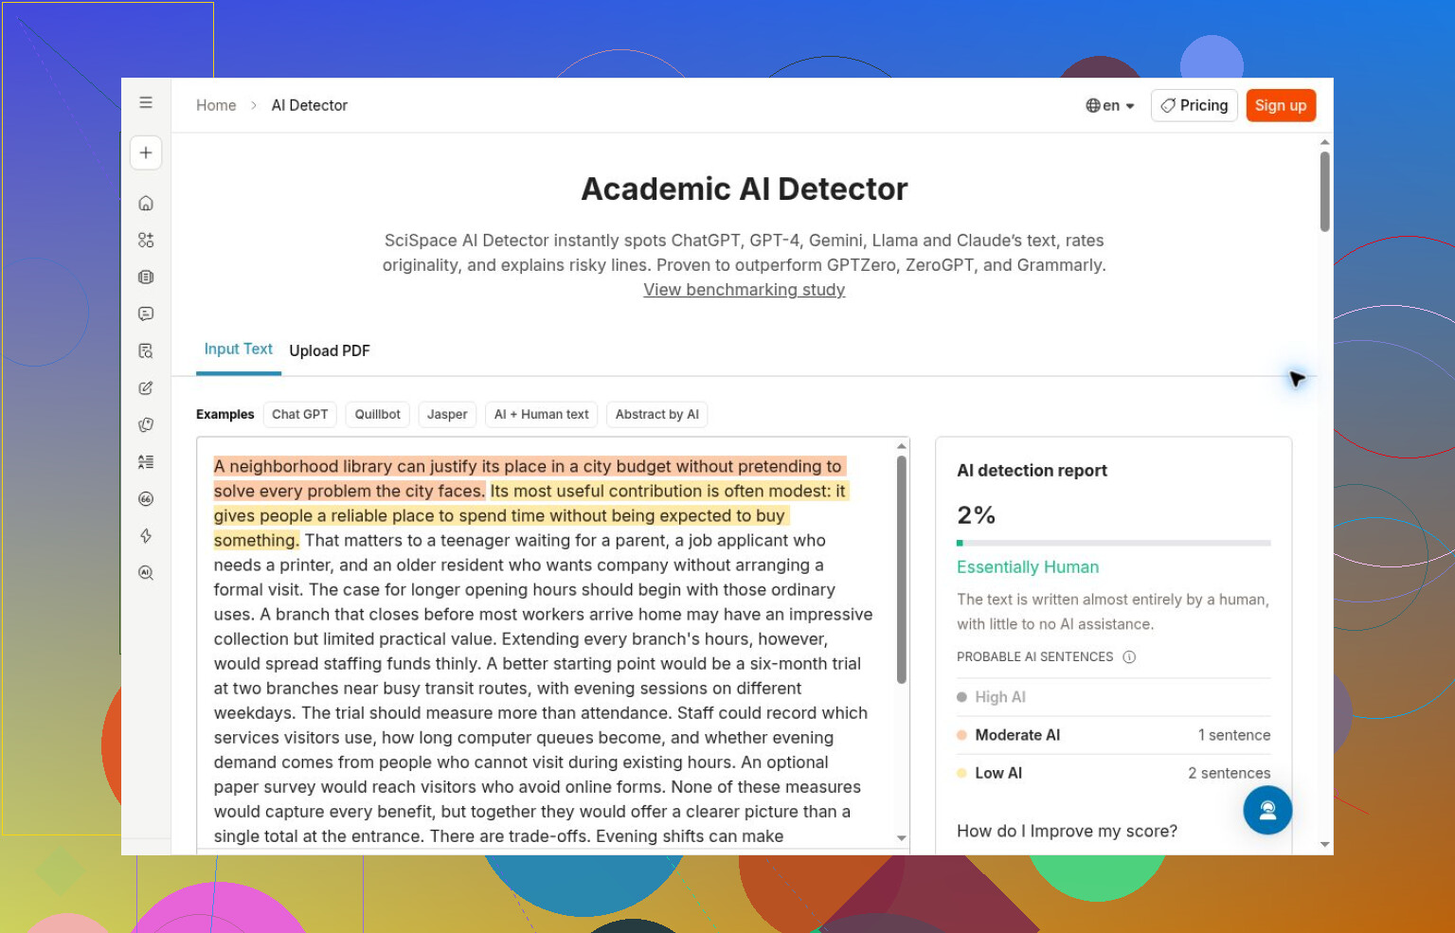This screenshot has width=1455, height=933.
Task: Go to Home in the breadcrumb
Action: point(216,105)
